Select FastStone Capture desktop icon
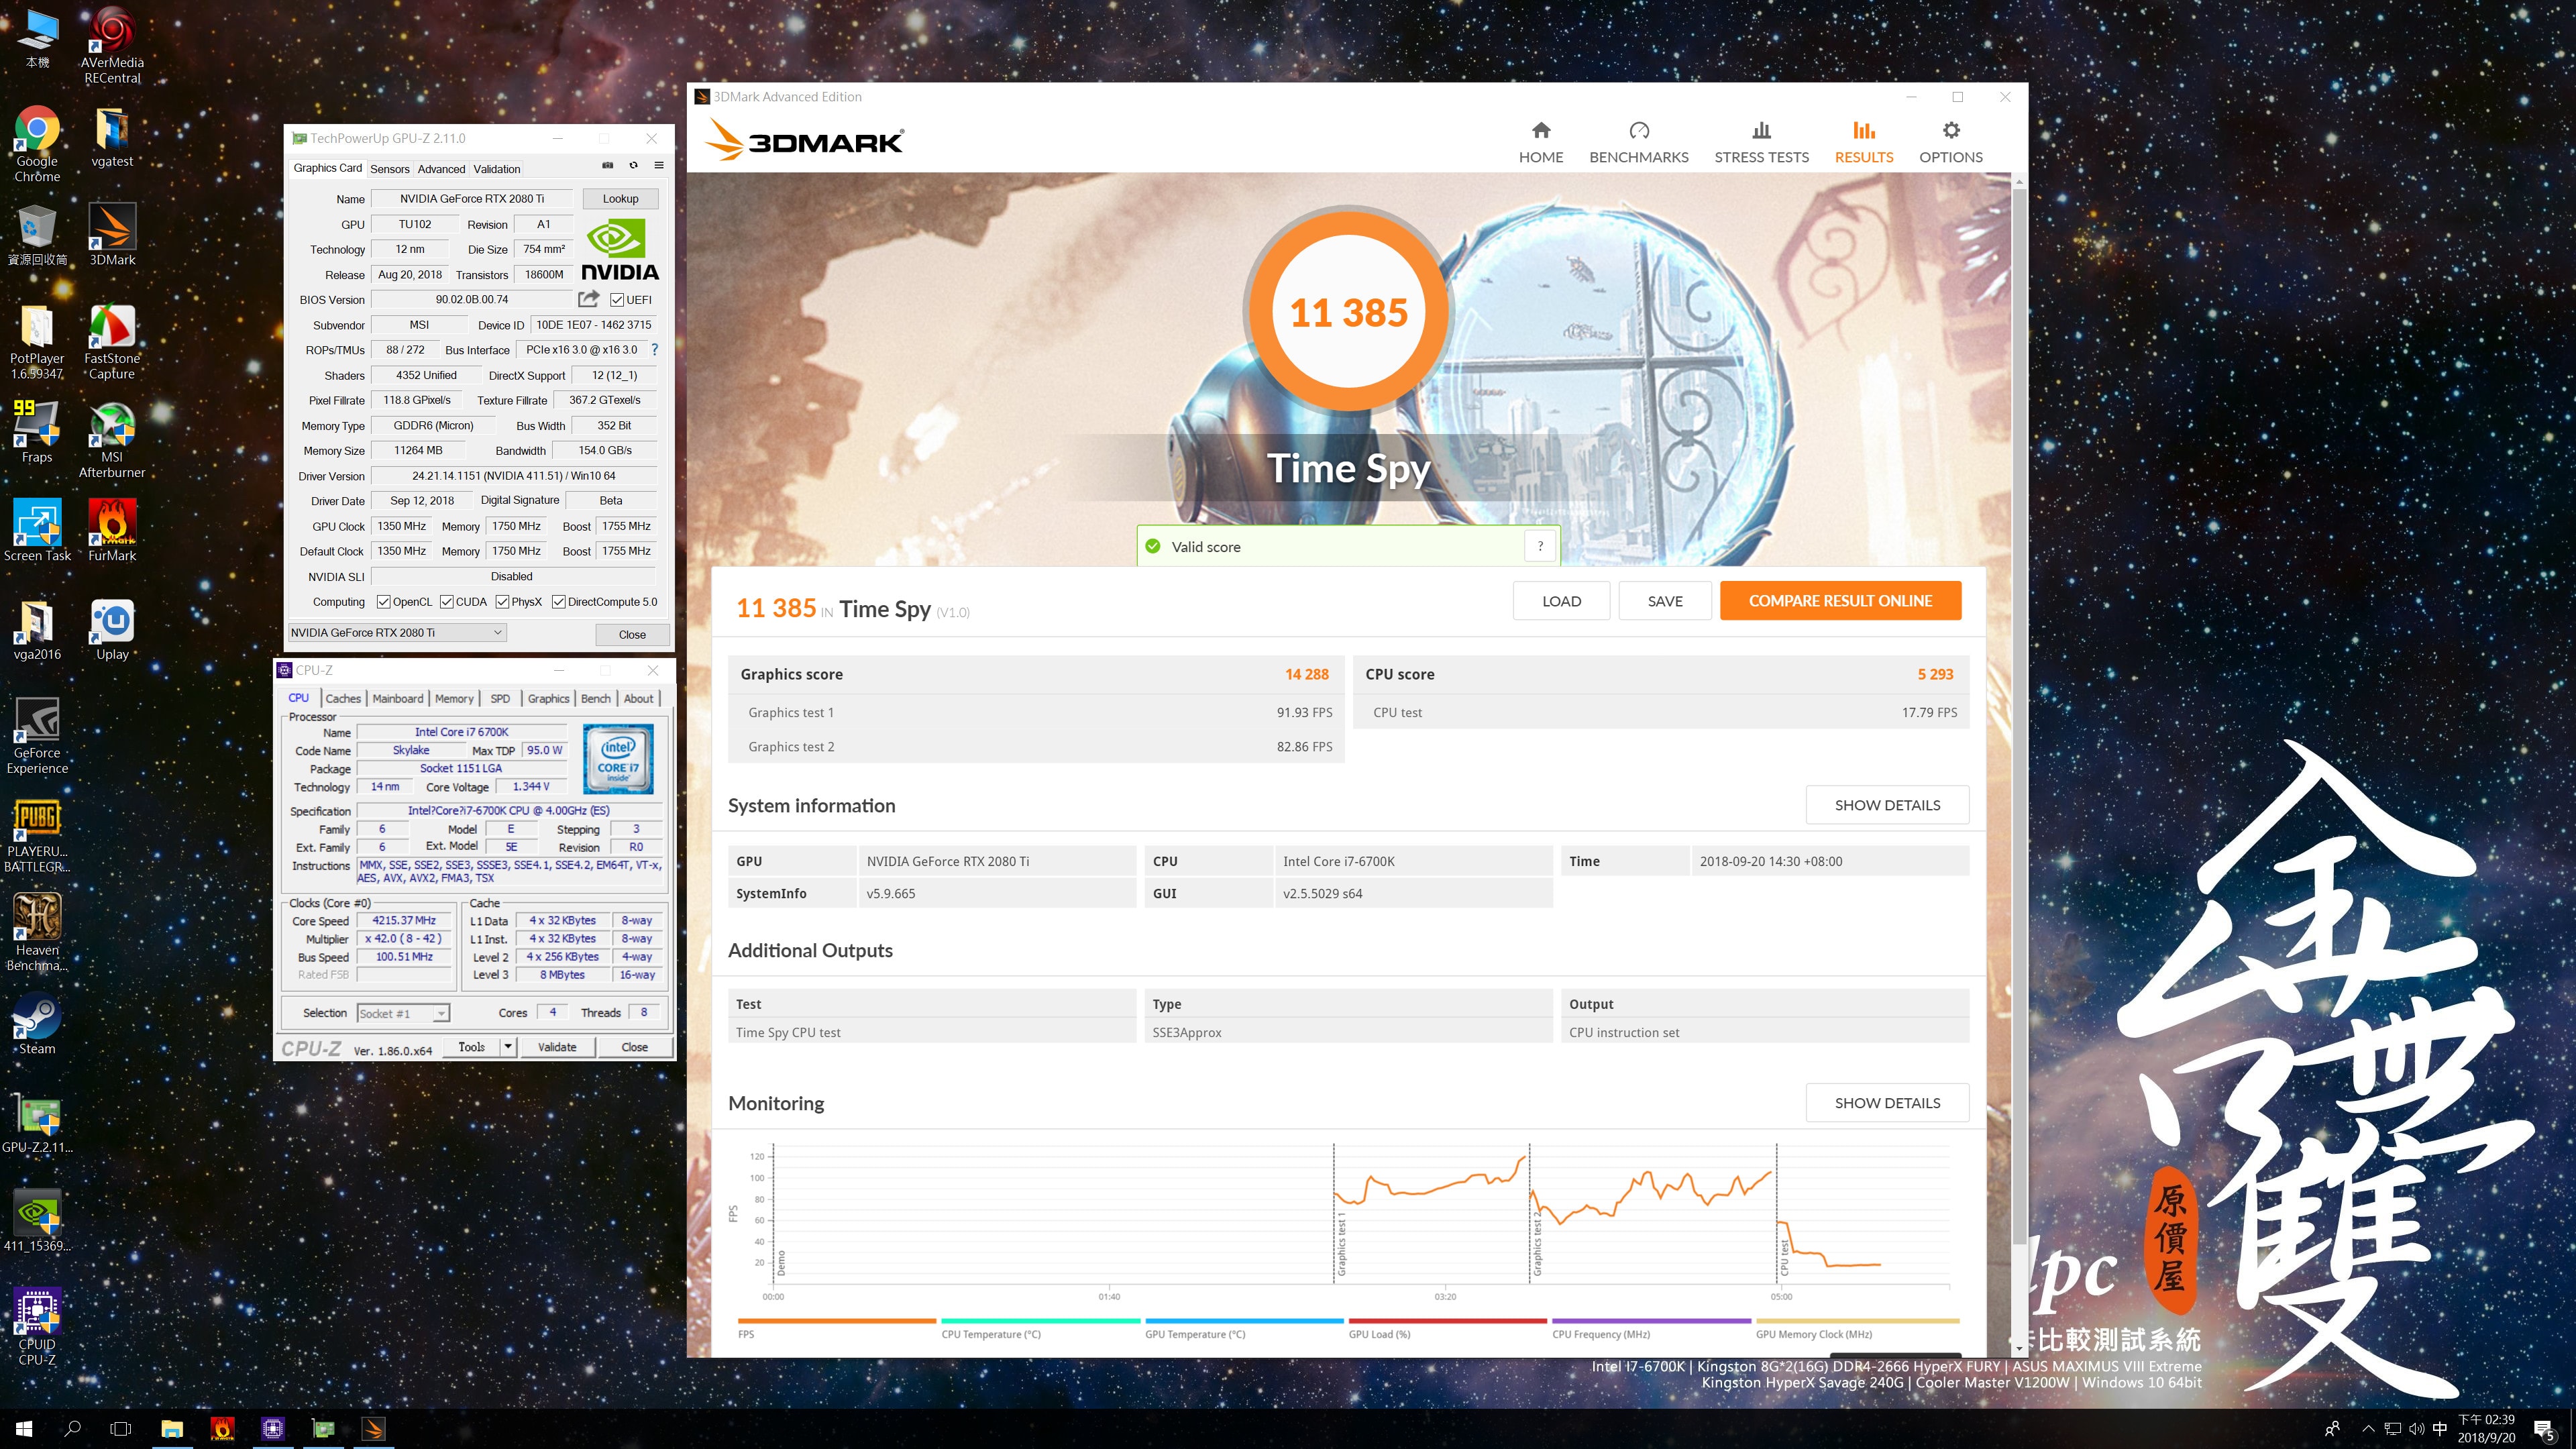This screenshot has height=1449, width=2576. (112, 342)
